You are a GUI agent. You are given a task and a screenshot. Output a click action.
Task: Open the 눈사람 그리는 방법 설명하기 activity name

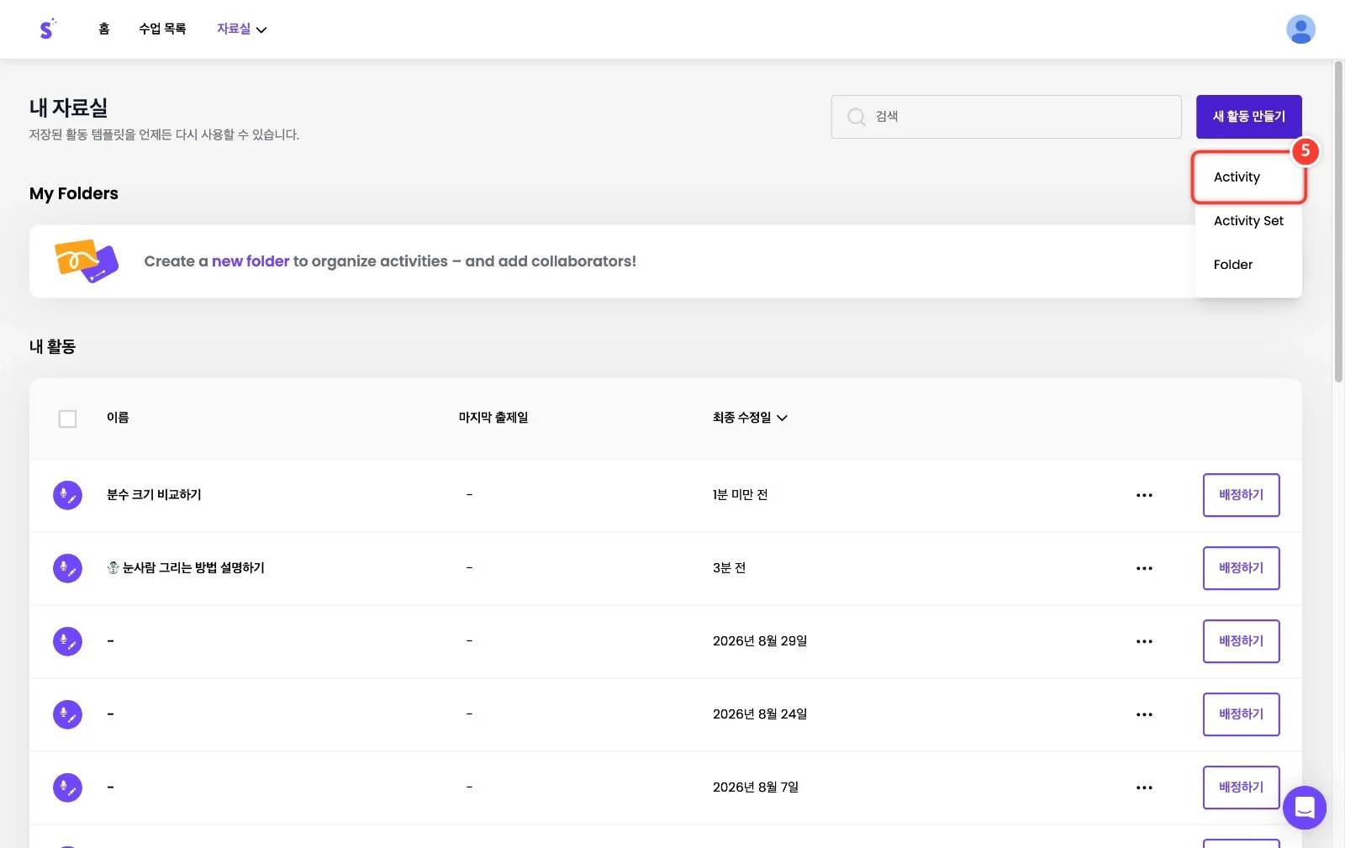tap(186, 568)
